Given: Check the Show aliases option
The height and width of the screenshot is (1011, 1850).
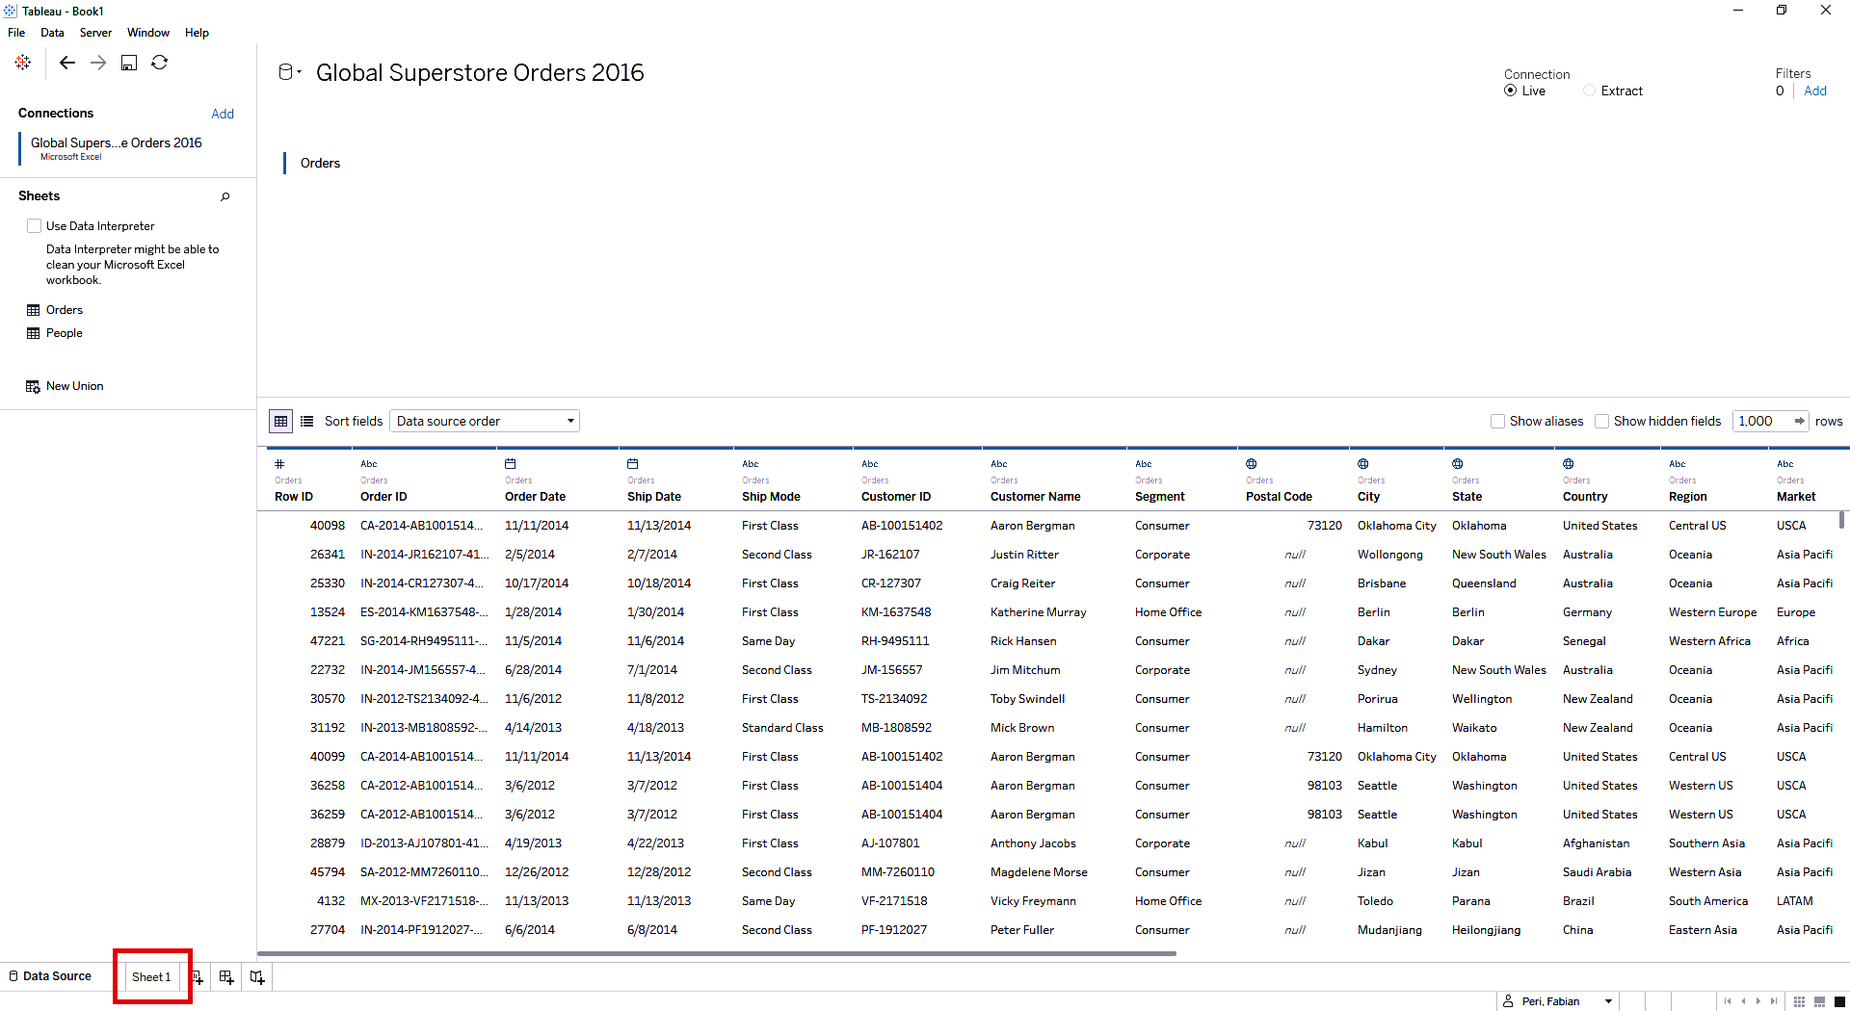Looking at the screenshot, I should point(1498,421).
